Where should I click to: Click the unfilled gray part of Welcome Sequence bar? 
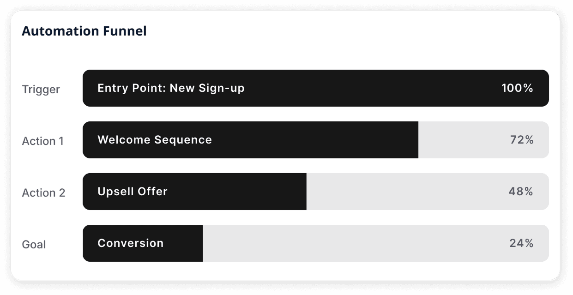point(483,140)
